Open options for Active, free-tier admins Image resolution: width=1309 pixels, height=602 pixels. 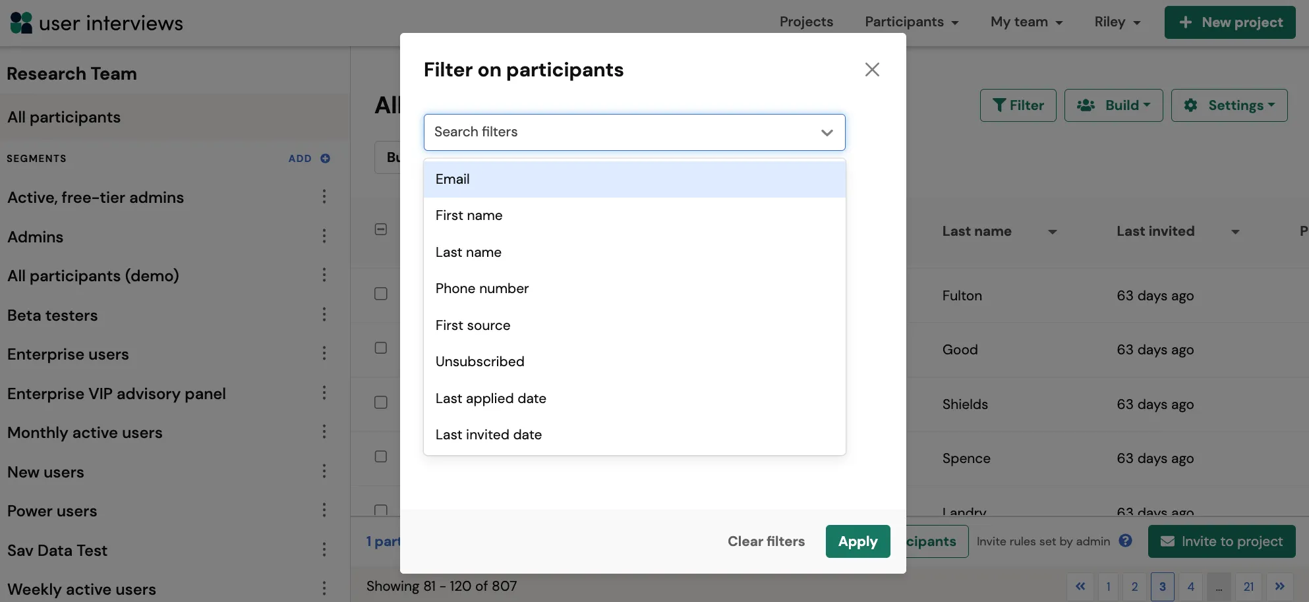(x=324, y=197)
